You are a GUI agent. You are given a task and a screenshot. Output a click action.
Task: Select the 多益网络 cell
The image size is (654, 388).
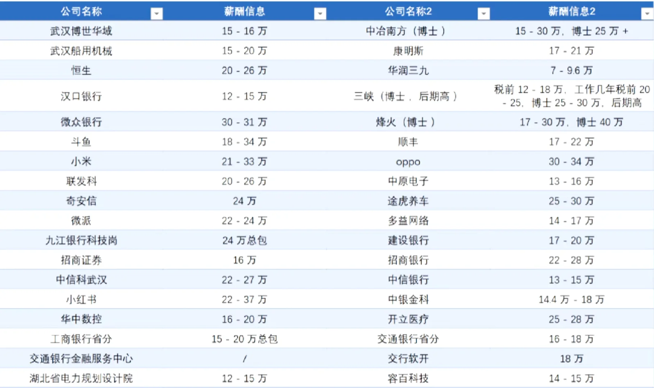tap(408, 221)
